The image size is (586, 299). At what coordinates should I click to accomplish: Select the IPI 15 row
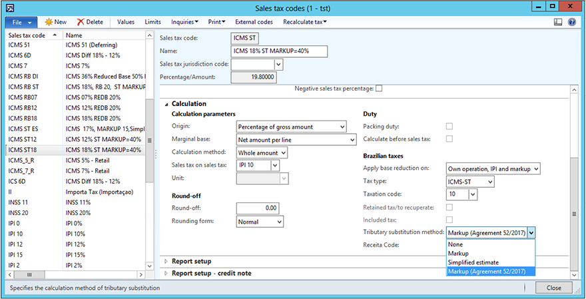(75, 255)
